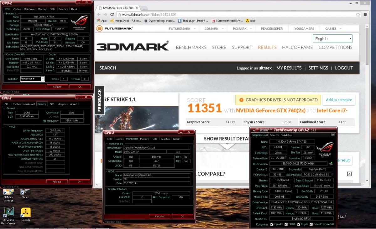Click the Chrome back arrow
Image resolution: width=376 pixels, height=229 pixels.
pos(99,14)
